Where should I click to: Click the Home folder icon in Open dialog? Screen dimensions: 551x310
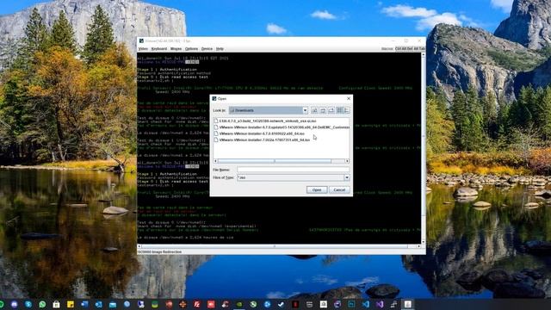(x=323, y=110)
